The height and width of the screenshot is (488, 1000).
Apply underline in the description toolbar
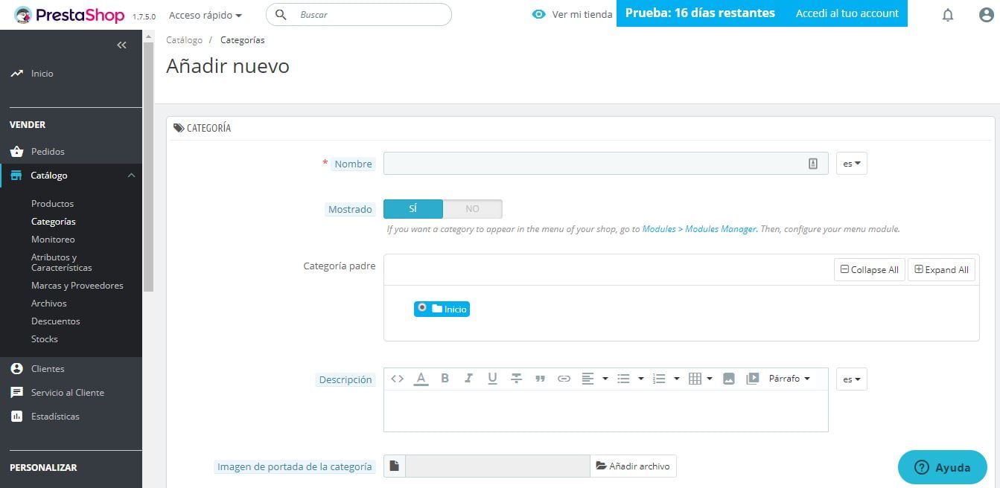tap(492, 379)
